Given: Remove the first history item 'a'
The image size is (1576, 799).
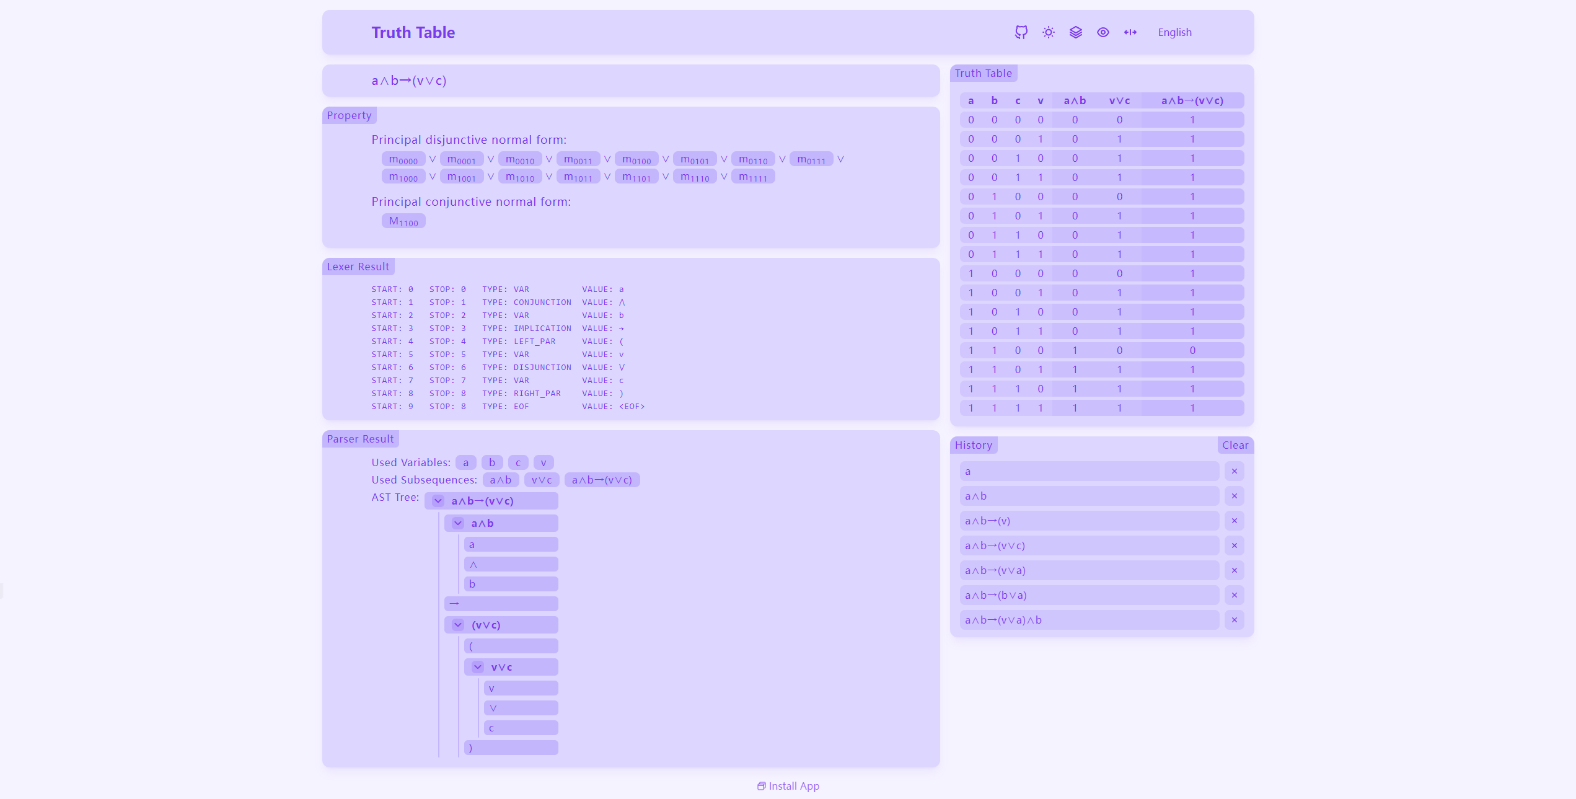Looking at the screenshot, I should (1234, 471).
